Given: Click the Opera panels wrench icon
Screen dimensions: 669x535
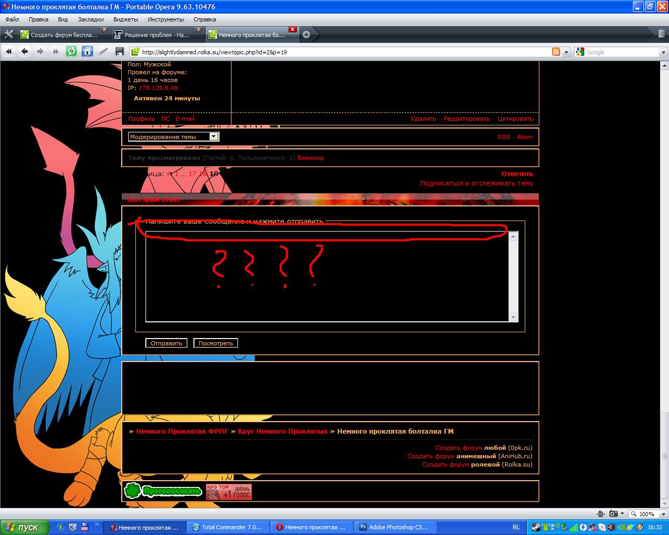Looking at the screenshot, I should pyautogui.click(x=8, y=34).
